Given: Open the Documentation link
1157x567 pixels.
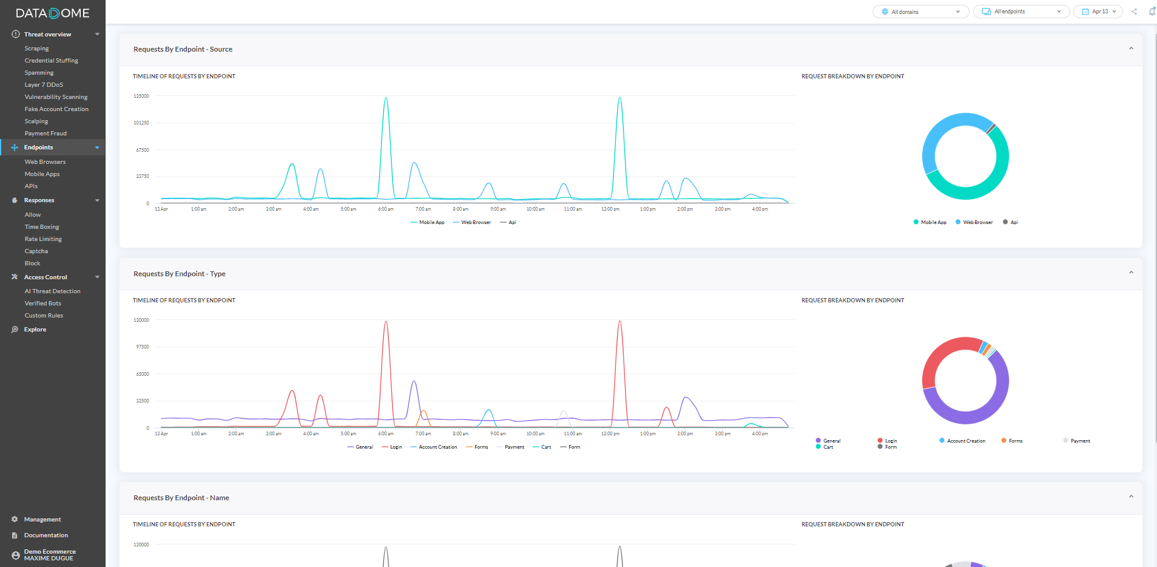Looking at the screenshot, I should (x=46, y=535).
